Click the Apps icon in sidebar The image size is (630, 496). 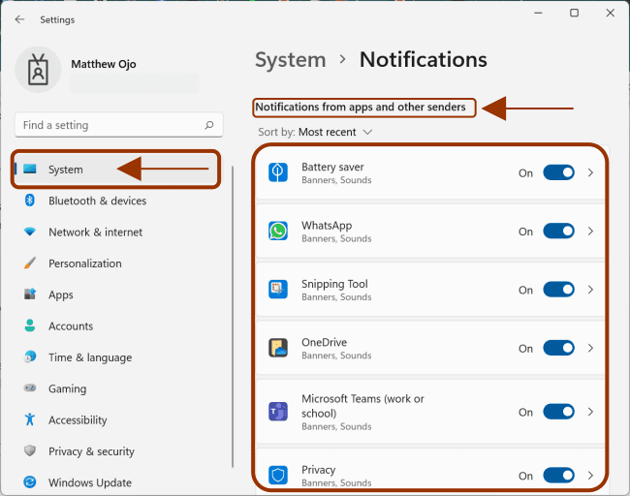tap(30, 294)
